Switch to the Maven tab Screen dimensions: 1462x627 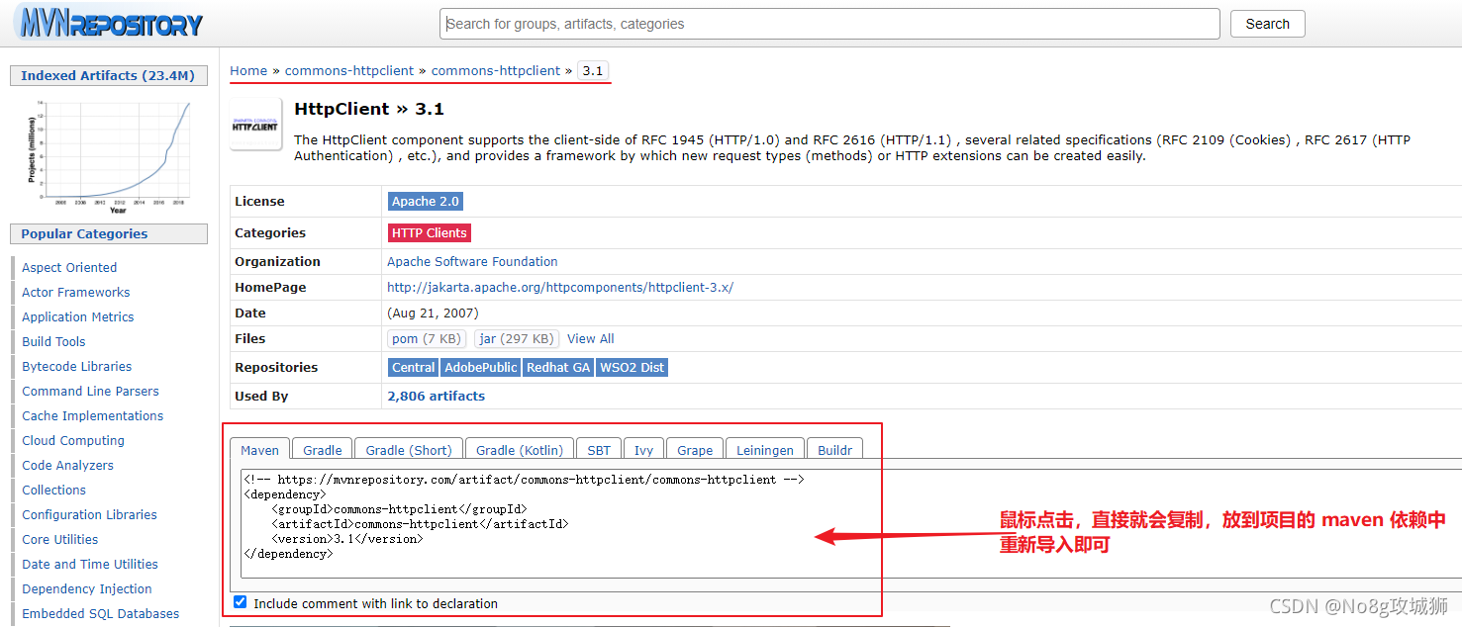(260, 450)
